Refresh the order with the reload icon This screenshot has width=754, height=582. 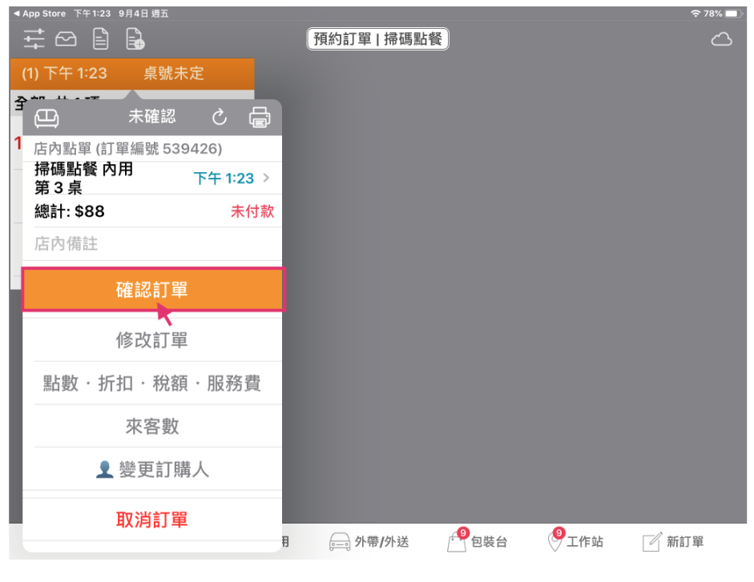click(x=220, y=118)
